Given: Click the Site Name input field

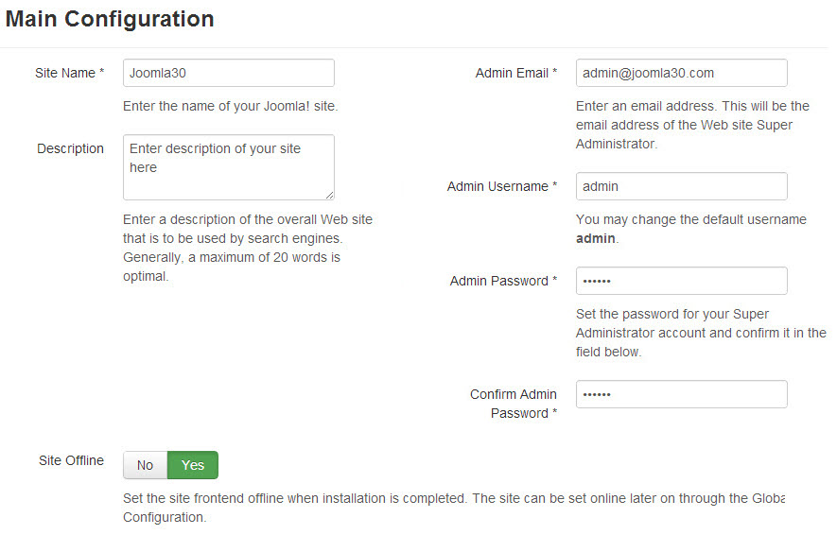Looking at the screenshot, I should pyautogui.click(x=228, y=73).
